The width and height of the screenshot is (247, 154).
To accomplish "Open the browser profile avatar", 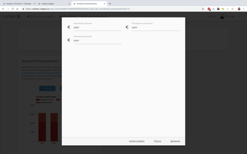I will pos(239,9).
